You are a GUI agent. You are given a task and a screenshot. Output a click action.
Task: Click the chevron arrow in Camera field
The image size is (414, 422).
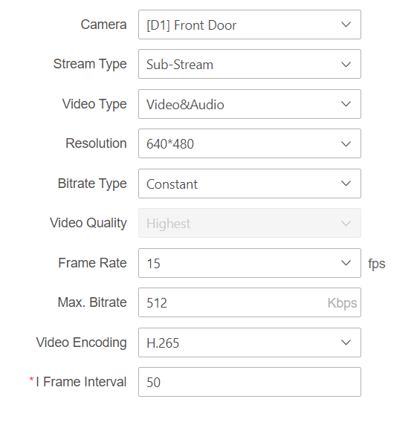[346, 25]
